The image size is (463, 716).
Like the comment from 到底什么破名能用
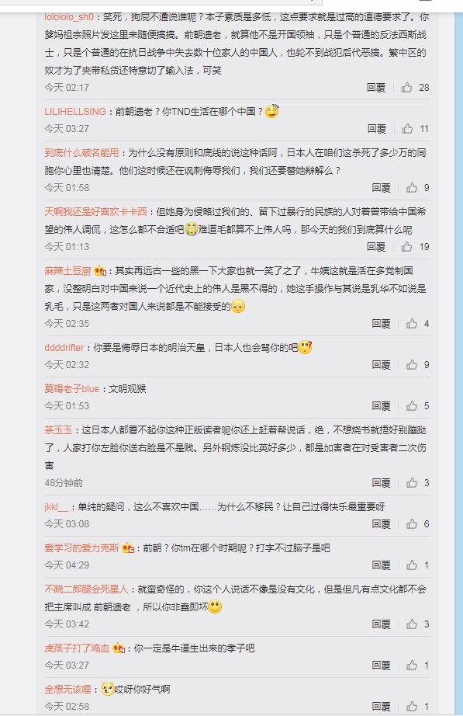(x=412, y=187)
